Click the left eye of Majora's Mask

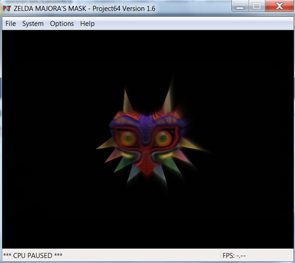[x=128, y=138]
